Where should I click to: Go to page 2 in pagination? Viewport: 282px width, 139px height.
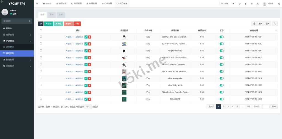(x=223, y=106)
